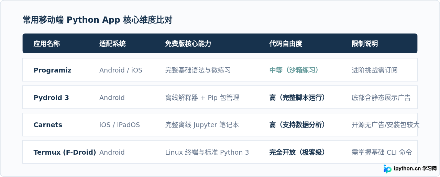Click the '需掌握基础 CLI 命令' cell
This screenshot has width=440, height=177.
tap(382, 152)
